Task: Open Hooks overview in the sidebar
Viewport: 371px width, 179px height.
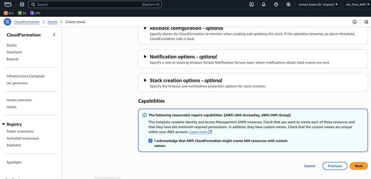Action: tap(19, 100)
